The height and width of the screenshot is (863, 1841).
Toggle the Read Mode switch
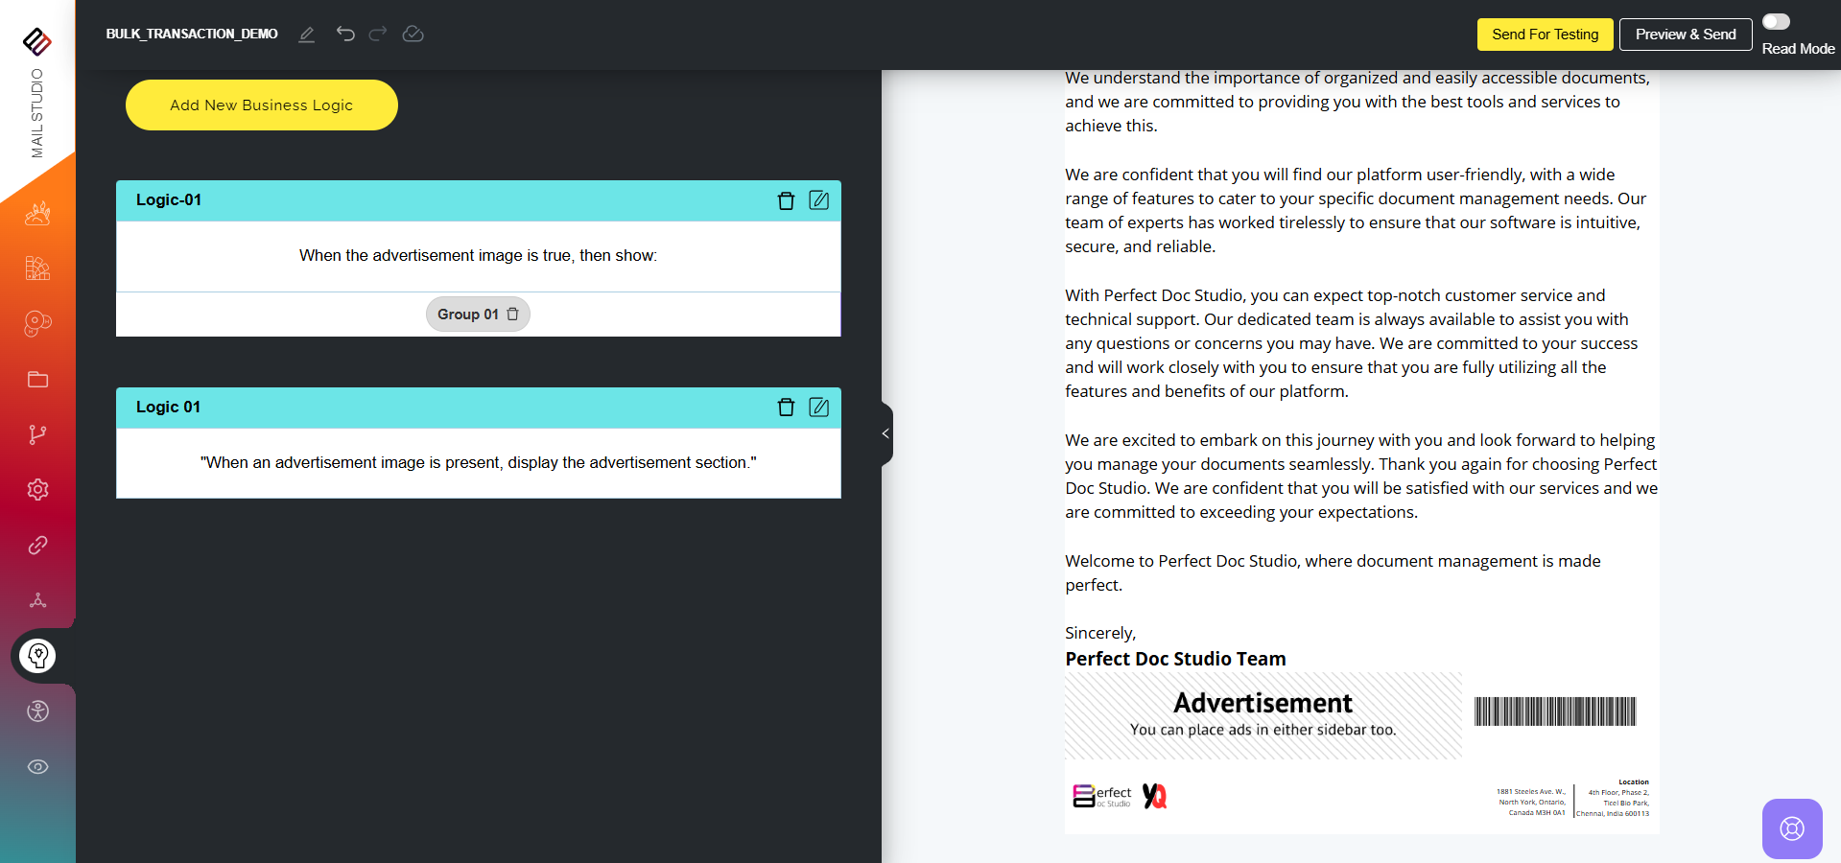click(1776, 22)
